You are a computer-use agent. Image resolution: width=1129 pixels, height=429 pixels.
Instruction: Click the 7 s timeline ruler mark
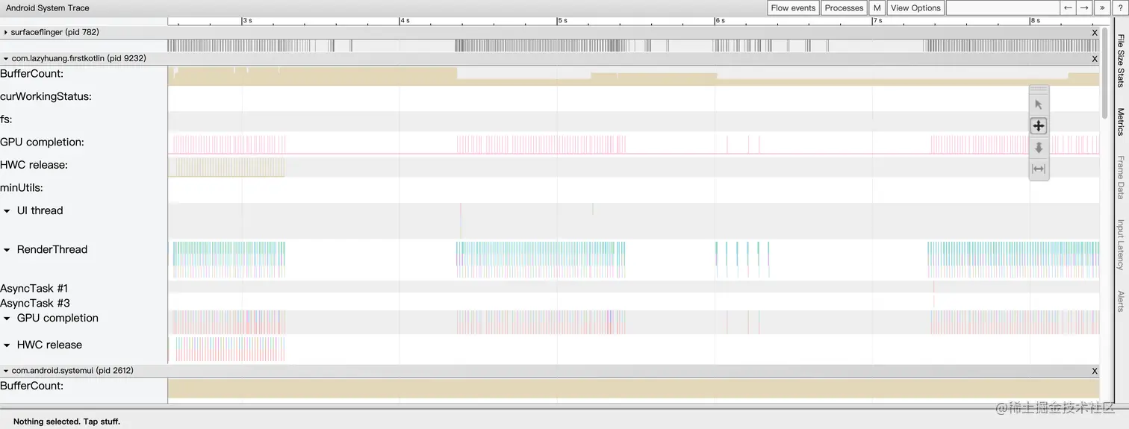[877, 21]
